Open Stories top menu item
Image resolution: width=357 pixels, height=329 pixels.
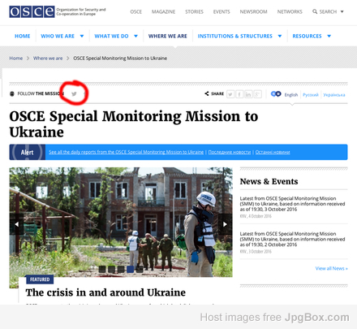pyautogui.click(x=194, y=12)
